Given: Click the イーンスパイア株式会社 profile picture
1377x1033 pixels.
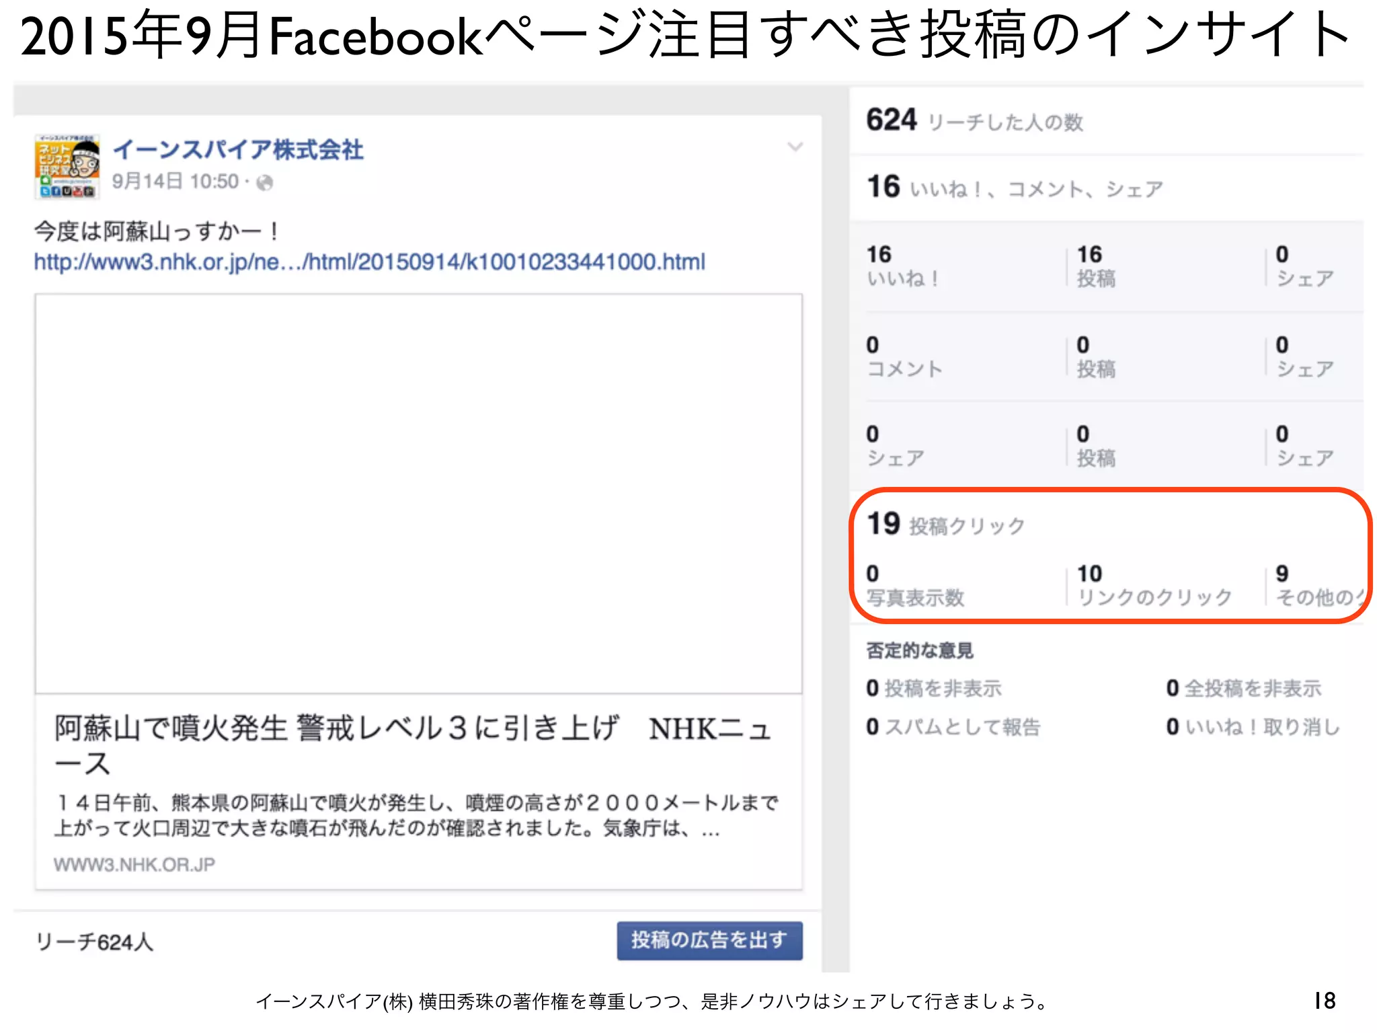Looking at the screenshot, I should pos(67,166).
